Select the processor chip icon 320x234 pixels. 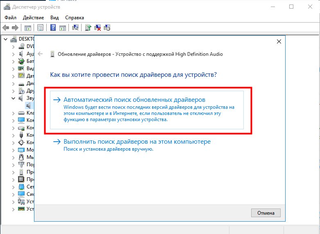[x=21, y=179]
